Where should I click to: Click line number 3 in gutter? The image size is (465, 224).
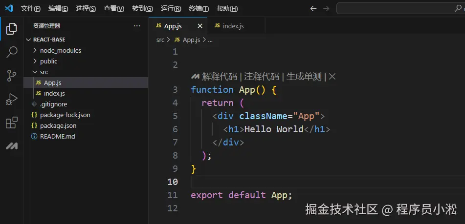175,89
